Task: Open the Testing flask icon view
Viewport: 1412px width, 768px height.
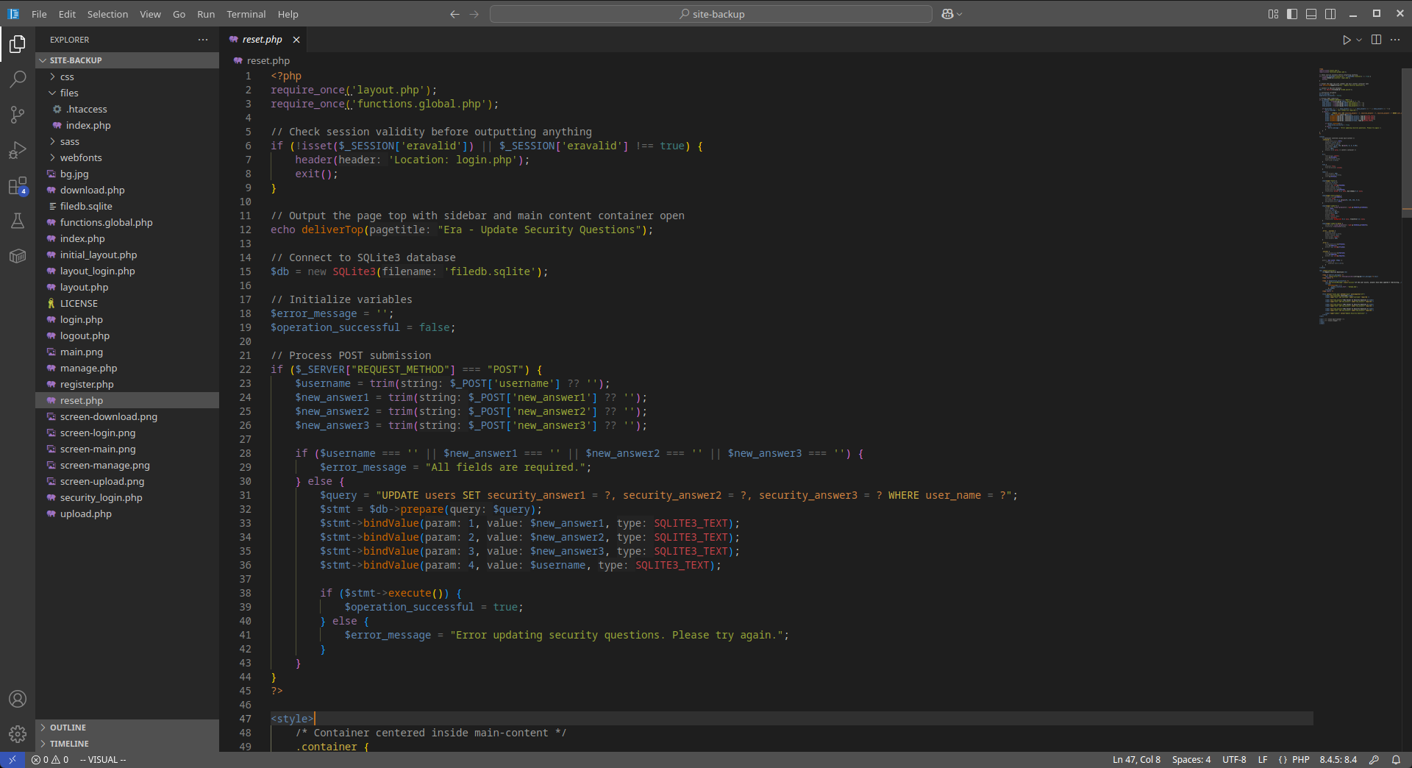Action: click(x=18, y=221)
